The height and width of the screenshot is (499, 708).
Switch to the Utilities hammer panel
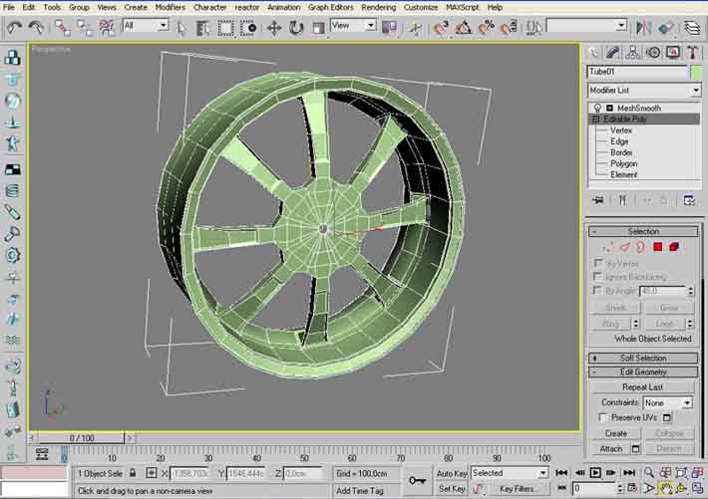691,52
